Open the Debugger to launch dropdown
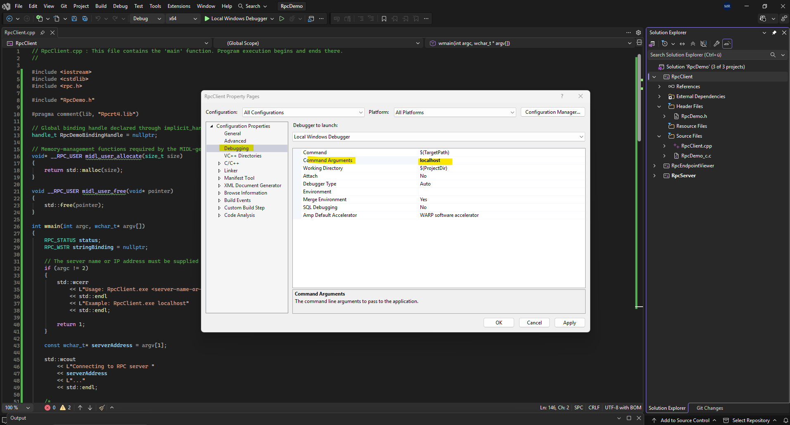The width and height of the screenshot is (790, 425). coord(439,137)
